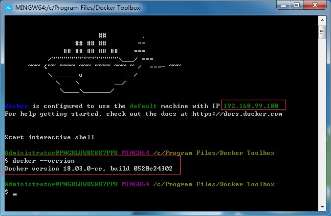Click the Docker whale icon in title bar
This screenshot has height=216, width=331.
coord(8,8)
